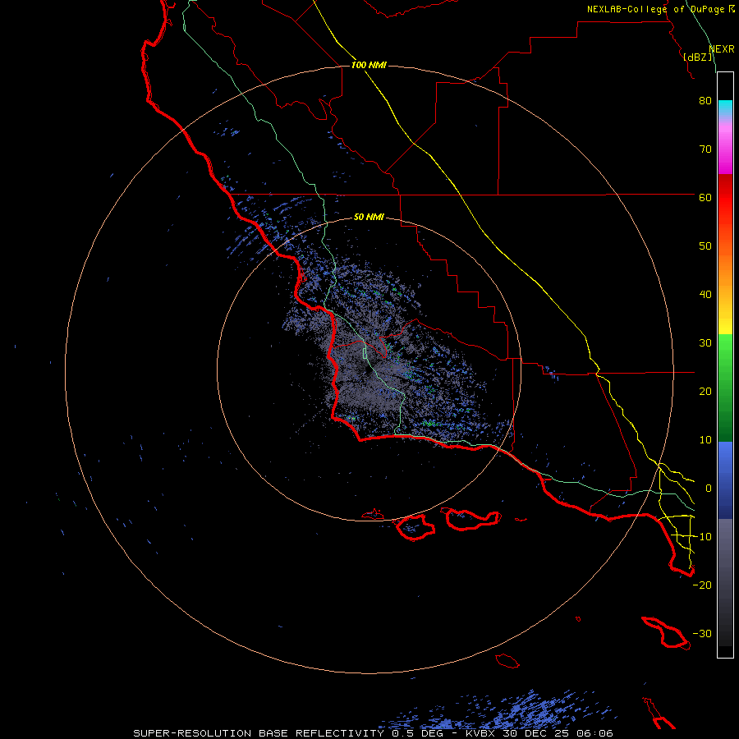Screen dimensions: 739x739
Task: Click the 70 dBZ value on the scale
Action: [705, 149]
